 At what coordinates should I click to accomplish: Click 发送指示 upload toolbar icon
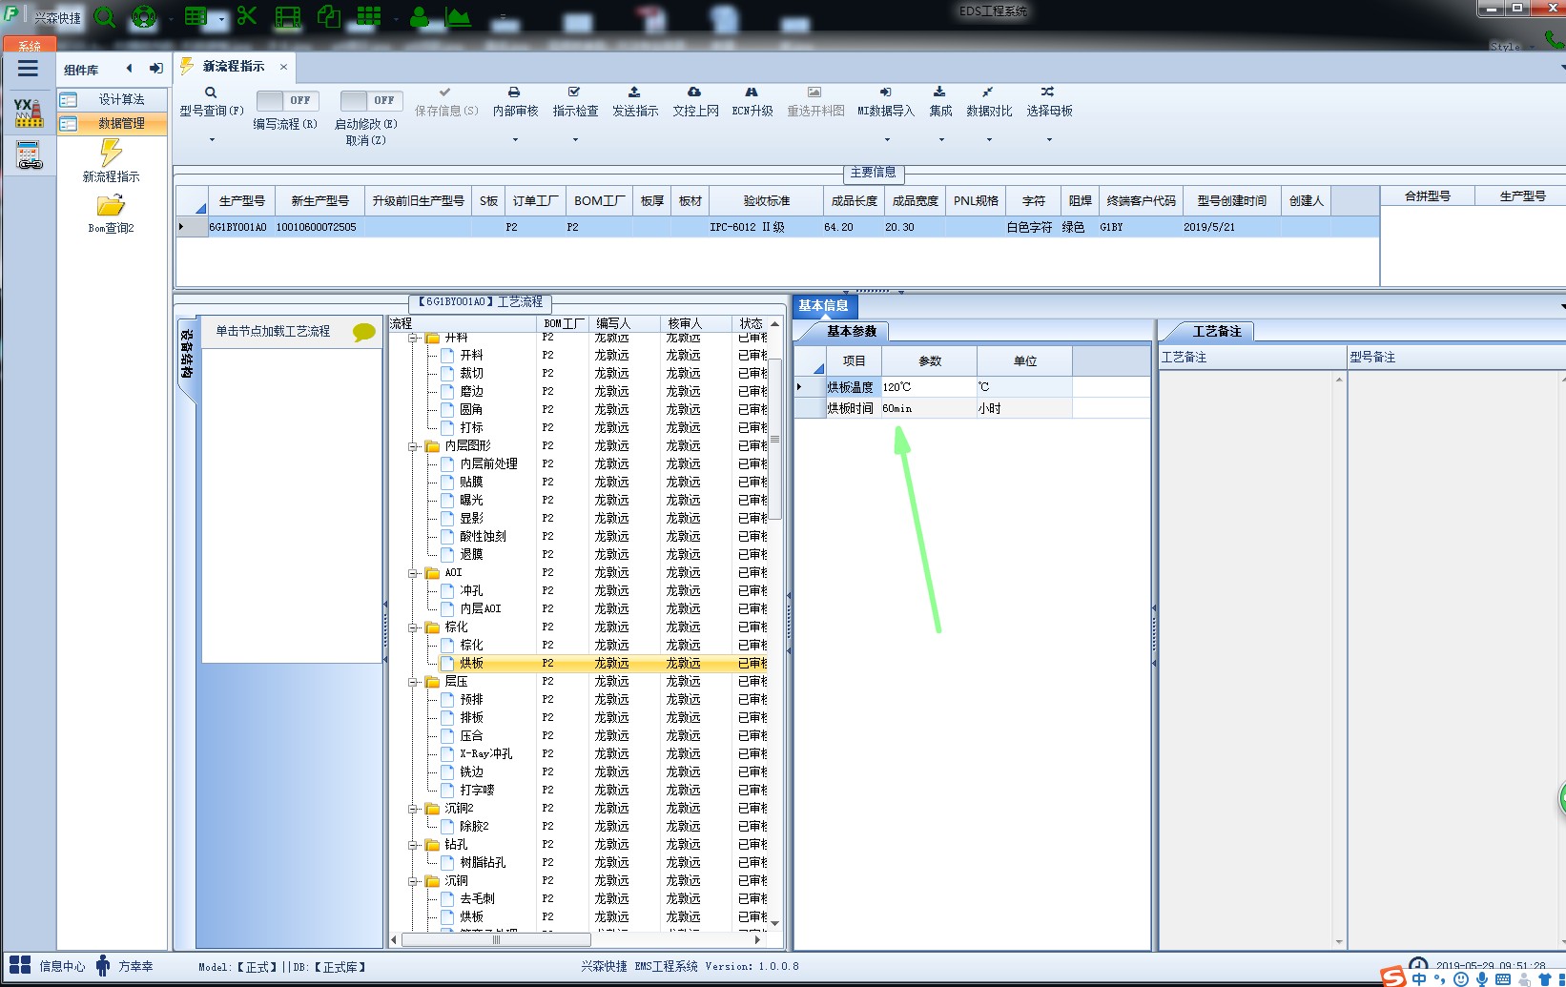pyautogui.click(x=634, y=93)
